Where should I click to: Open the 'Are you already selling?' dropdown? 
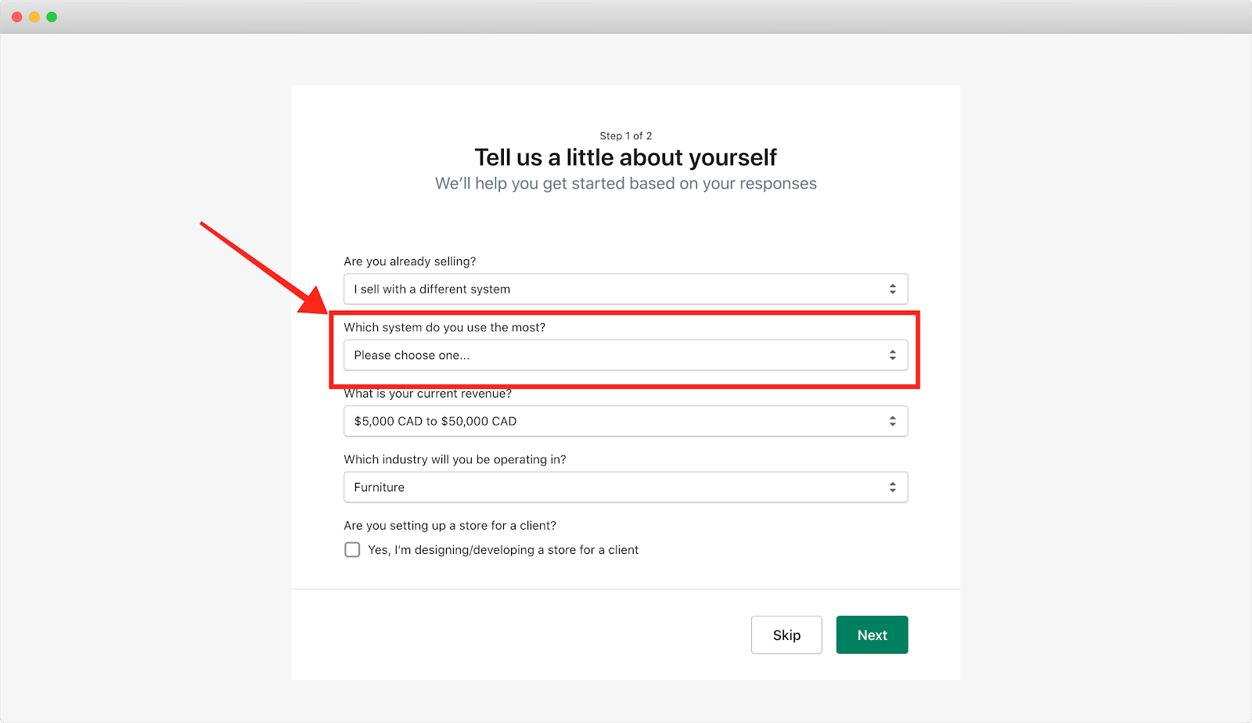[x=625, y=289]
